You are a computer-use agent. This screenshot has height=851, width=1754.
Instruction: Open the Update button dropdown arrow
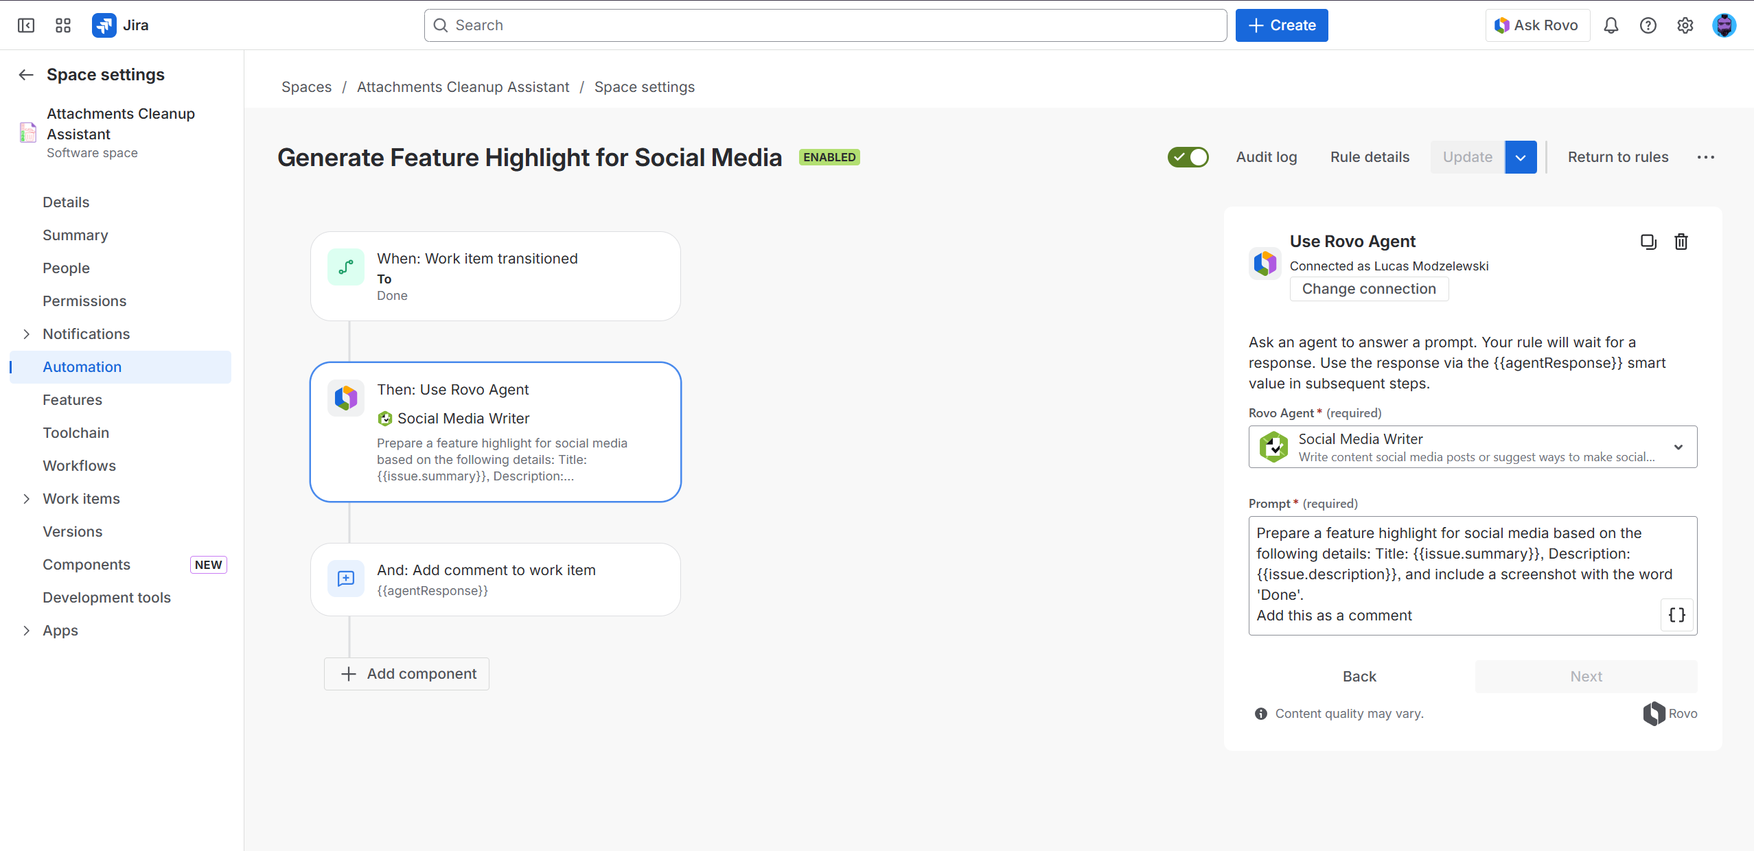(x=1521, y=156)
